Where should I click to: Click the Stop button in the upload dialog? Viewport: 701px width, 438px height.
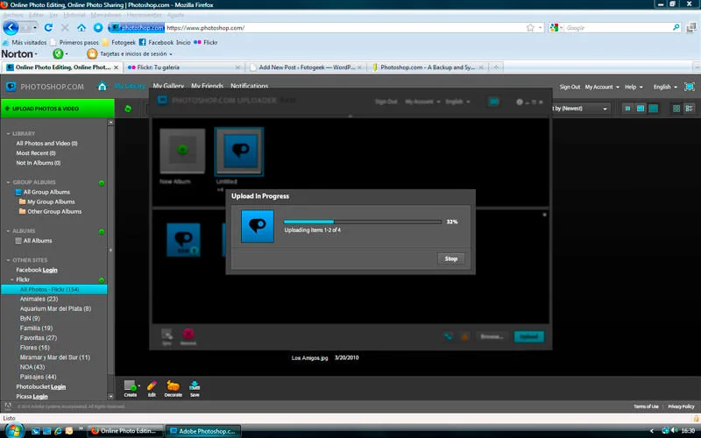pos(450,258)
